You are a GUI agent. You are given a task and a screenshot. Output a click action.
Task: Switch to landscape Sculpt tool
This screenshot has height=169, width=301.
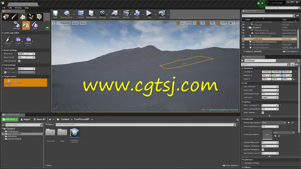tap(26, 25)
